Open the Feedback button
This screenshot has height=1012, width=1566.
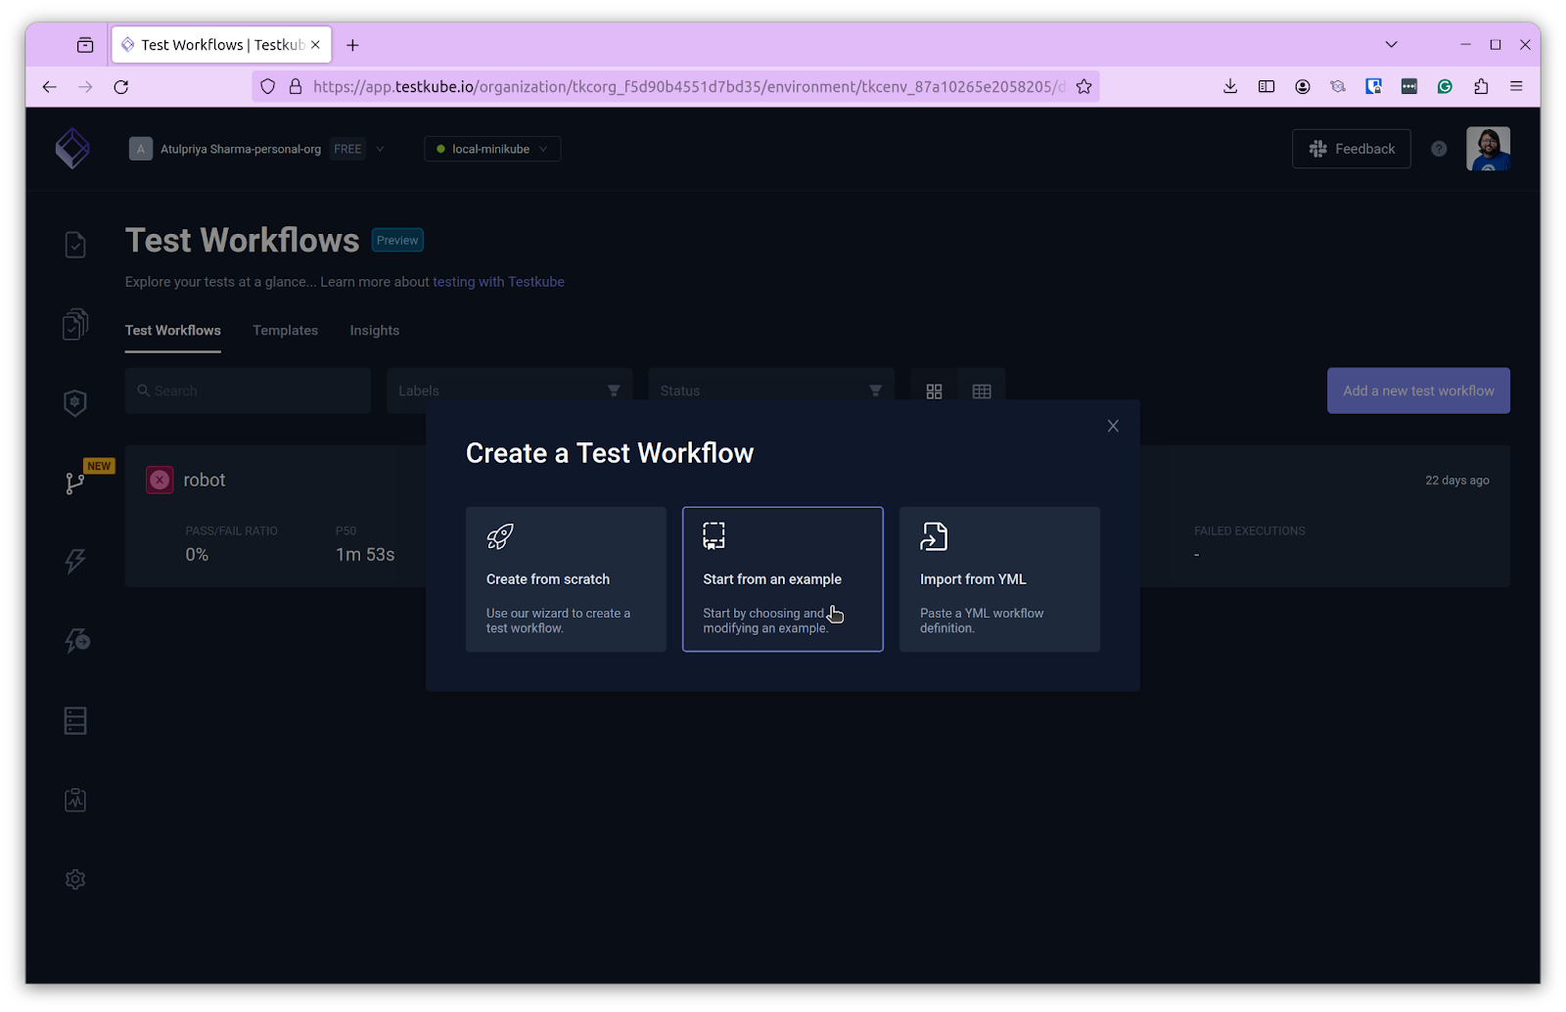point(1351,149)
